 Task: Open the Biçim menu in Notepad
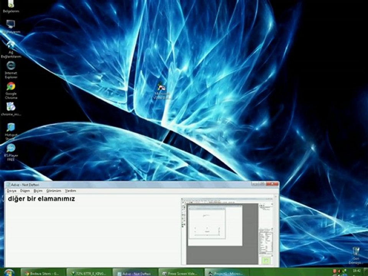pyautogui.click(x=38, y=191)
